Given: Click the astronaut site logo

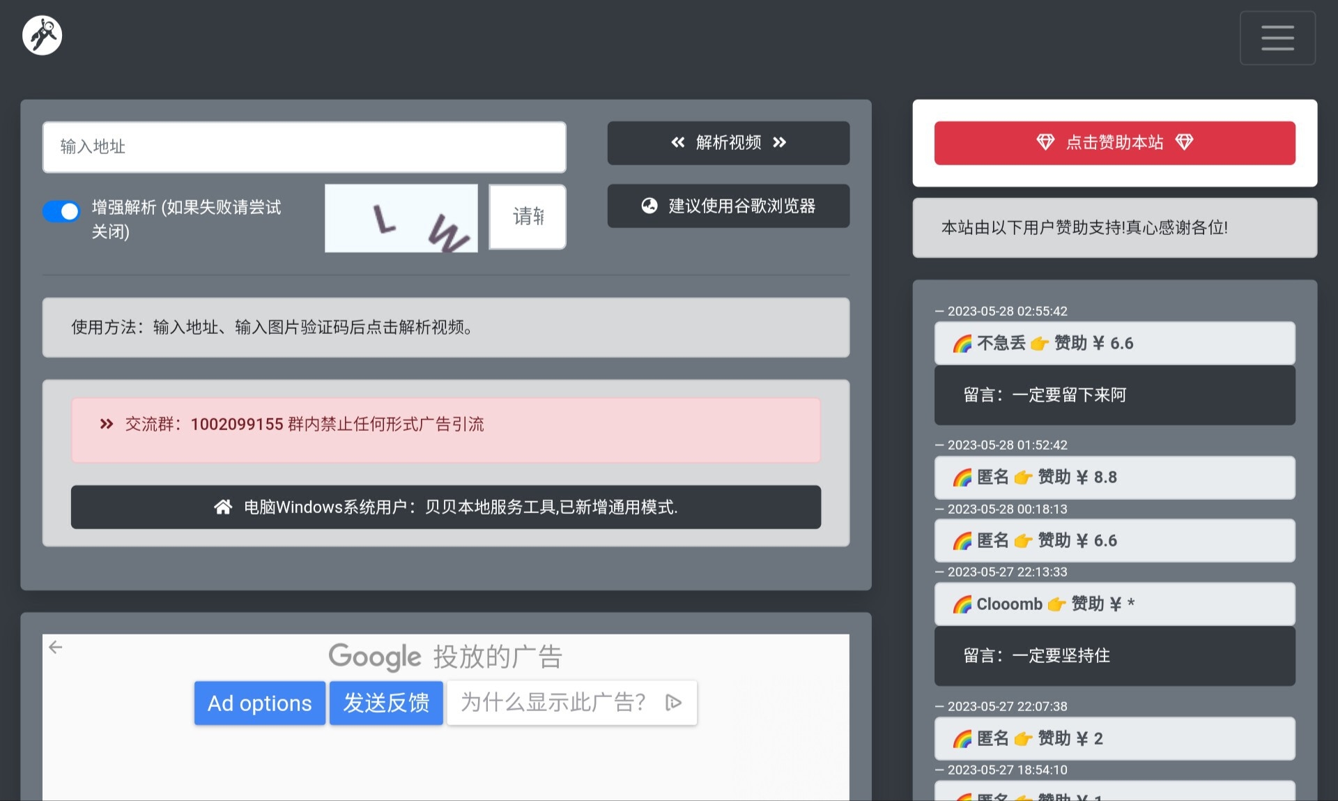Looking at the screenshot, I should coord(42,36).
